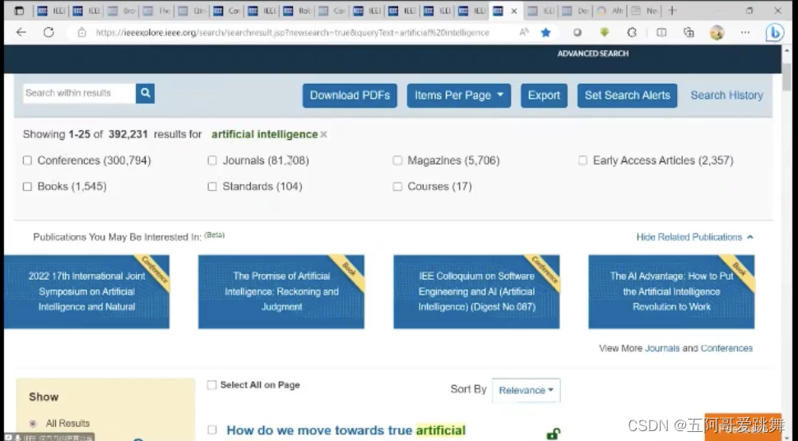Open the split screen icon
Viewport: 798px width, 441px height.
pyautogui.click(x=661, y=33)
